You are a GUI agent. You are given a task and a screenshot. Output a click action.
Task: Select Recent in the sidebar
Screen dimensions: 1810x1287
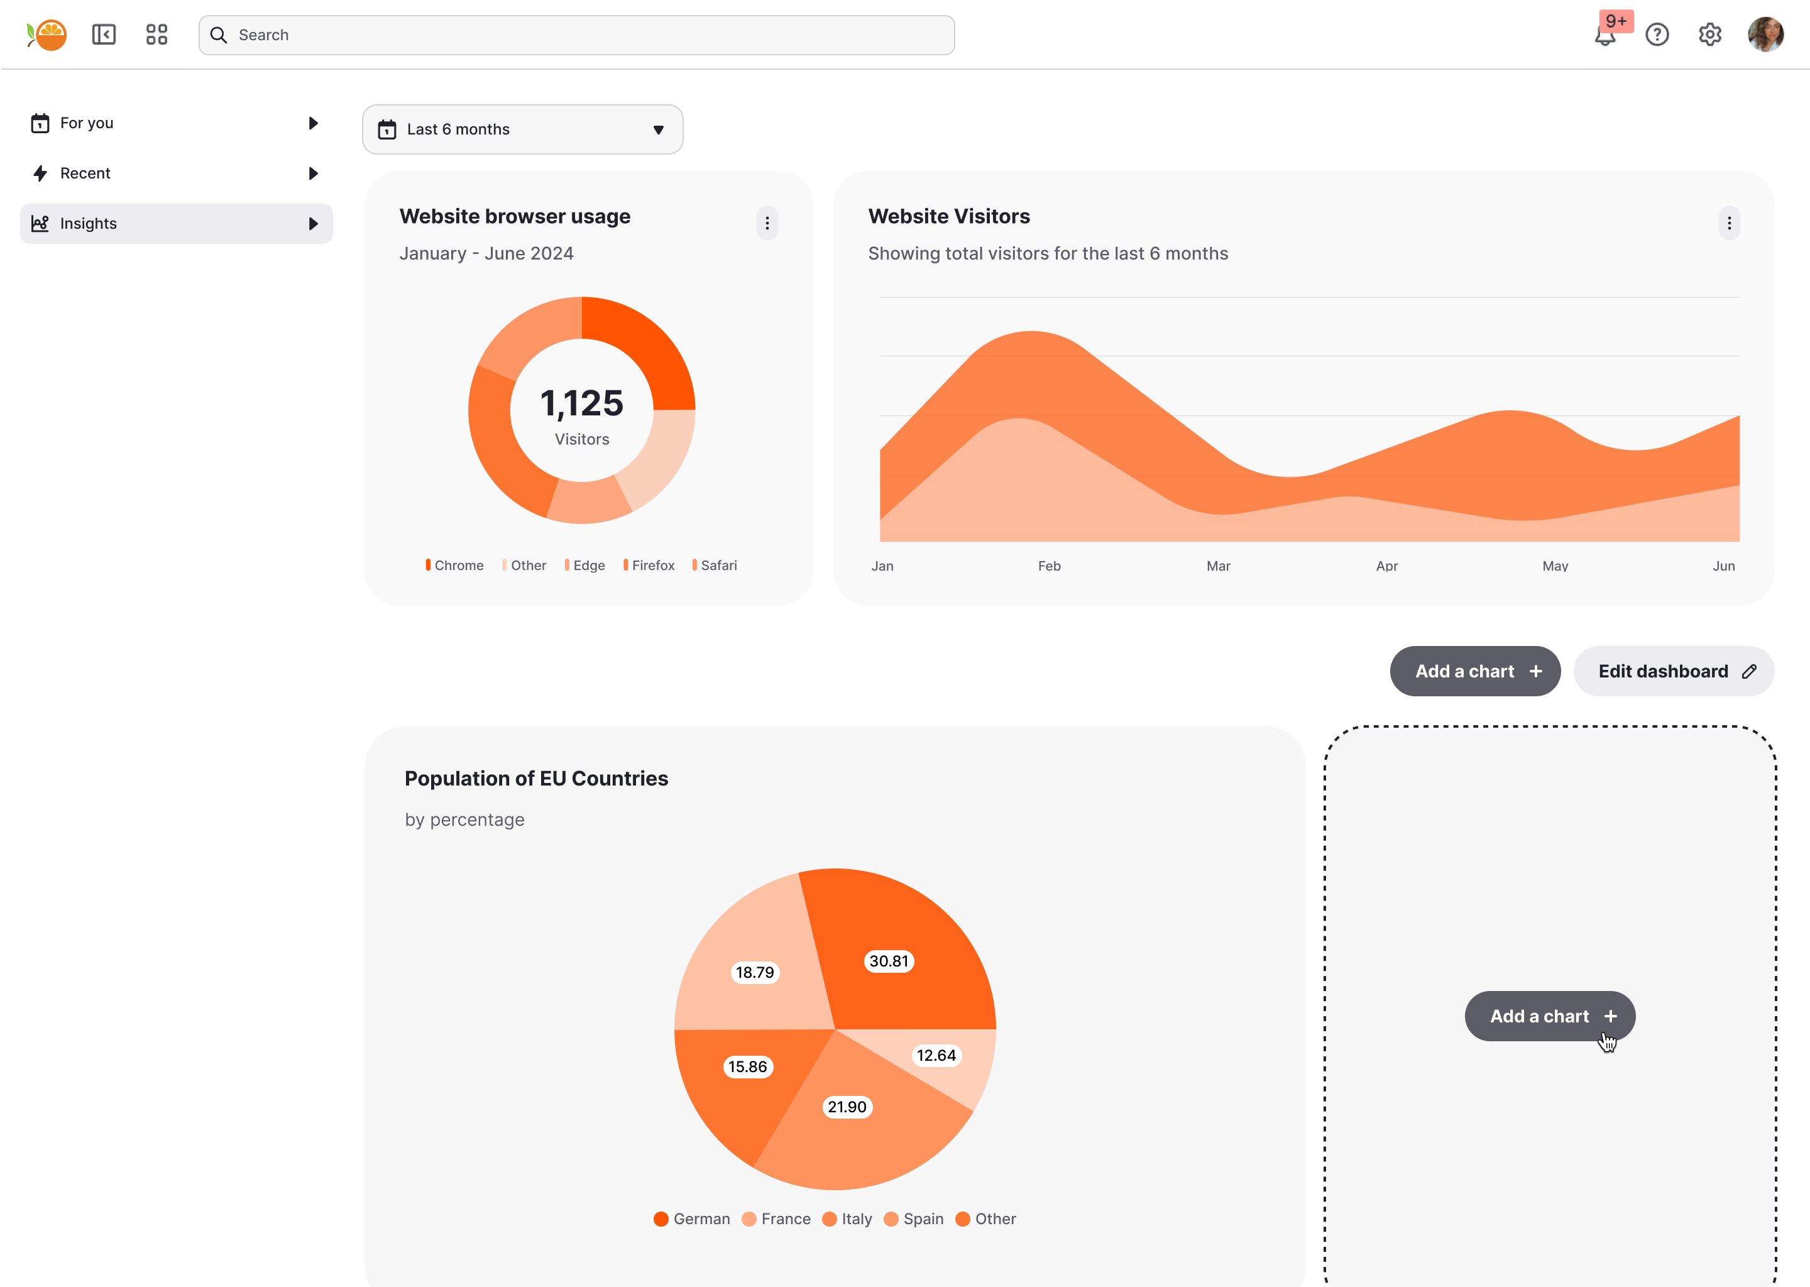(85, 173)
